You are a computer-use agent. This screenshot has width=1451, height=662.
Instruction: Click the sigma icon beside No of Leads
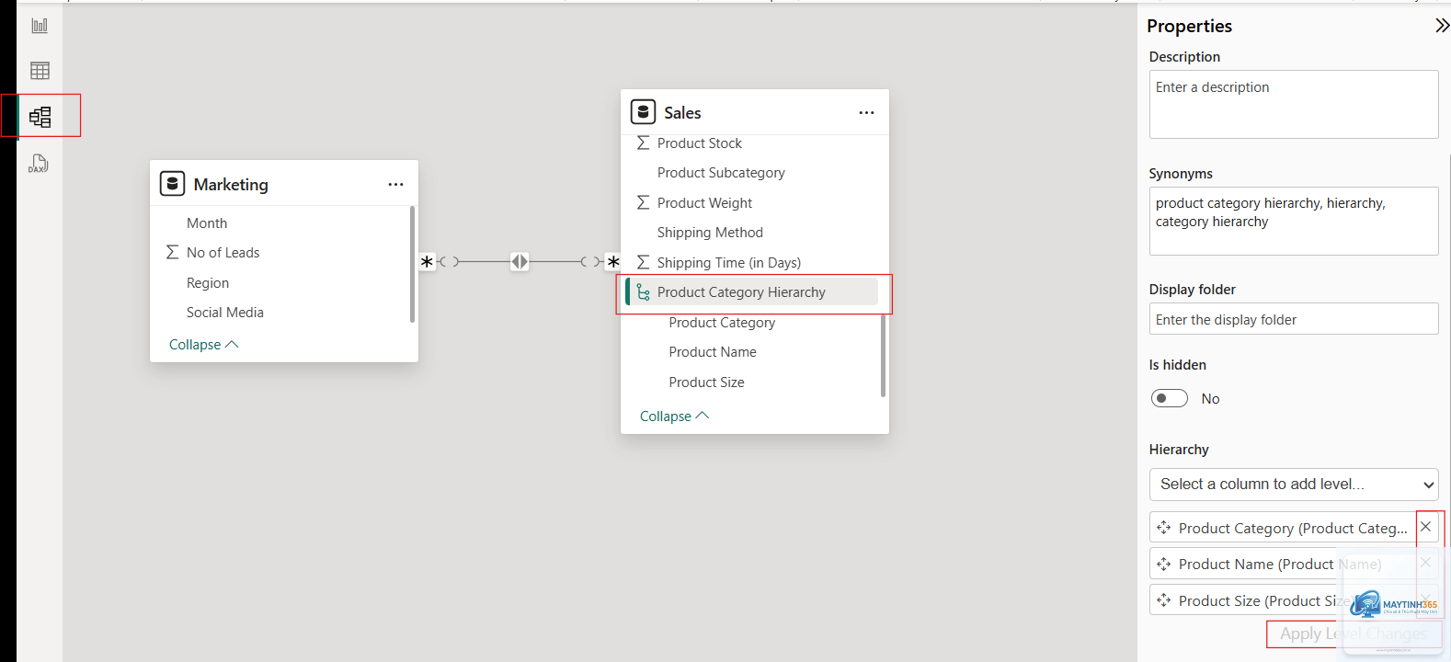(172, 252)
